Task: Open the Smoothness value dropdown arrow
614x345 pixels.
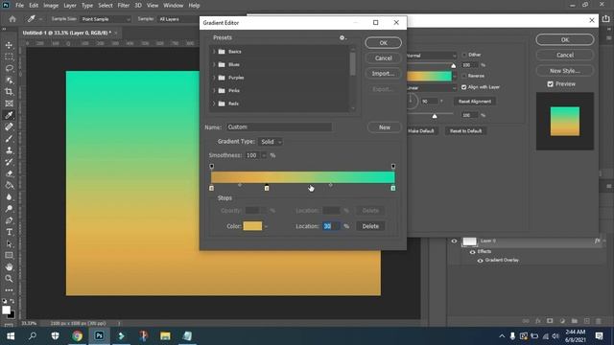Action: point(264,155)
